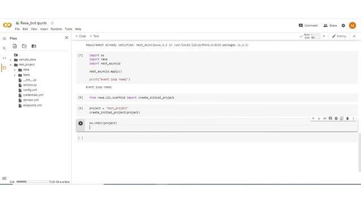Open the Tools menu
Screen dimensions: 361x203
[x=68, y=29]
